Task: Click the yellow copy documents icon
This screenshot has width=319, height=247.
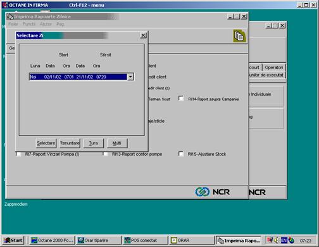Action: 239,36
